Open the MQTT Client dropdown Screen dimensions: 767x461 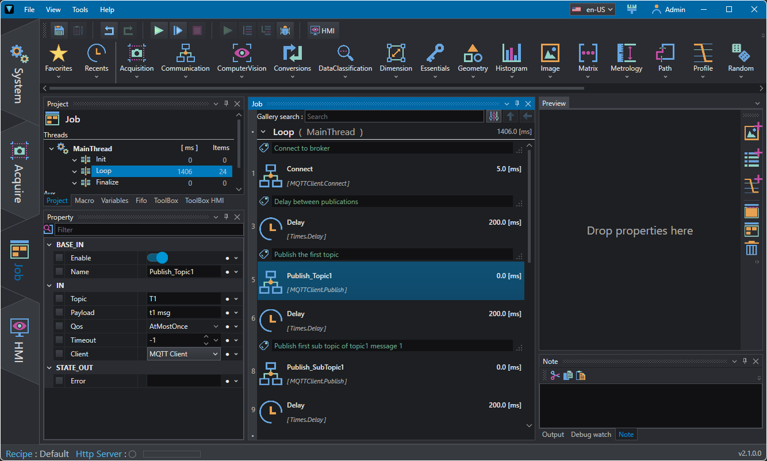coord(183,354)
